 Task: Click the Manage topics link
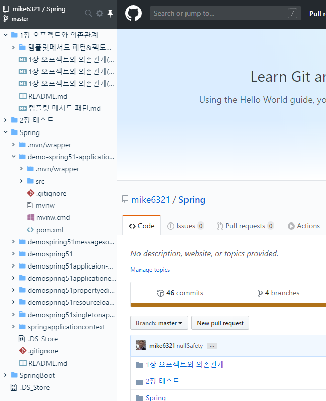[150, 270]
